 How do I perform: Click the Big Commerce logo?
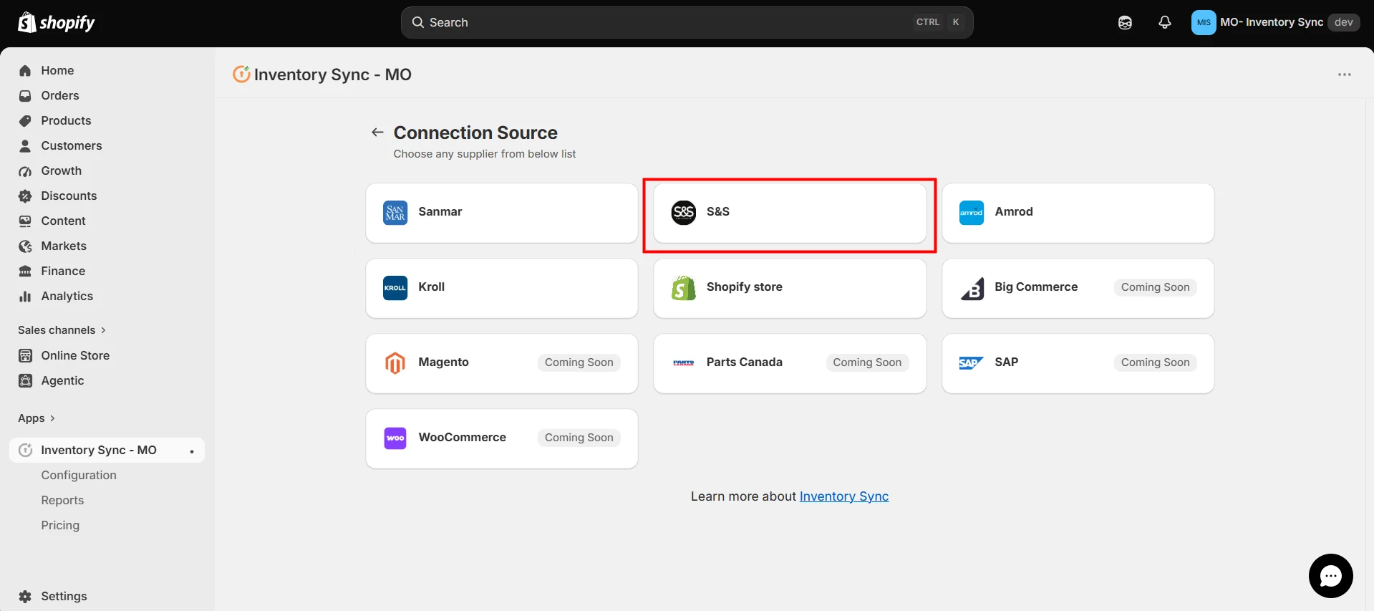[x=972, y=288]
